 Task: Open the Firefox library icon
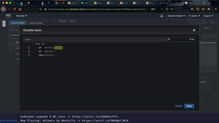[192, 9]
